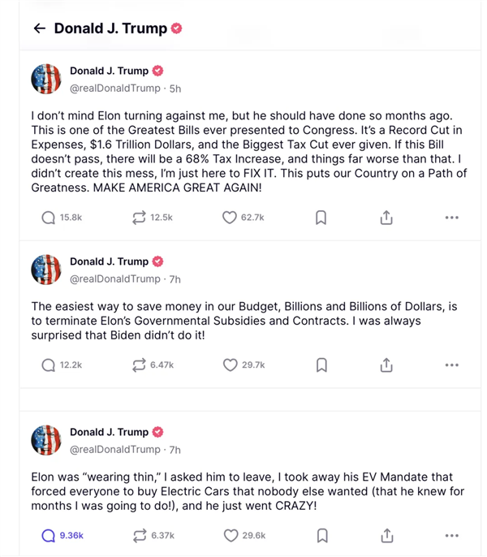Open the 9.36k replies on third post
The width and height of the screenshot is (487, 557).
(x=49, y=535)
